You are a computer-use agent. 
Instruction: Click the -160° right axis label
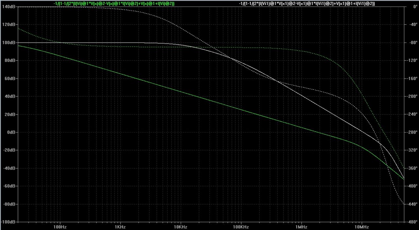coord(412,79)
